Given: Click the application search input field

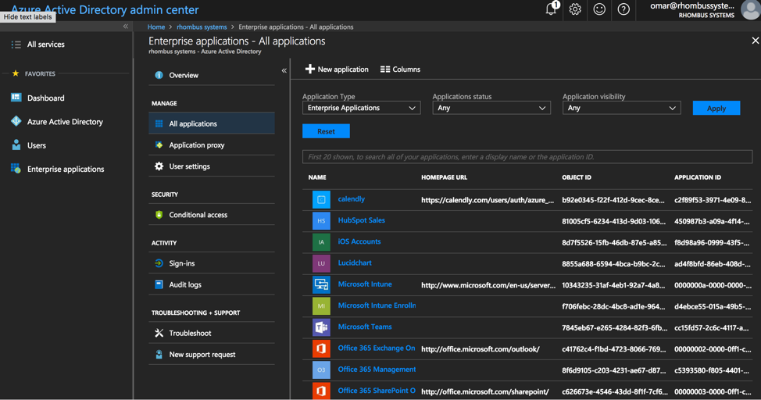Looking at the screenshot, I should pyautogui.click(x=527, y=157).
